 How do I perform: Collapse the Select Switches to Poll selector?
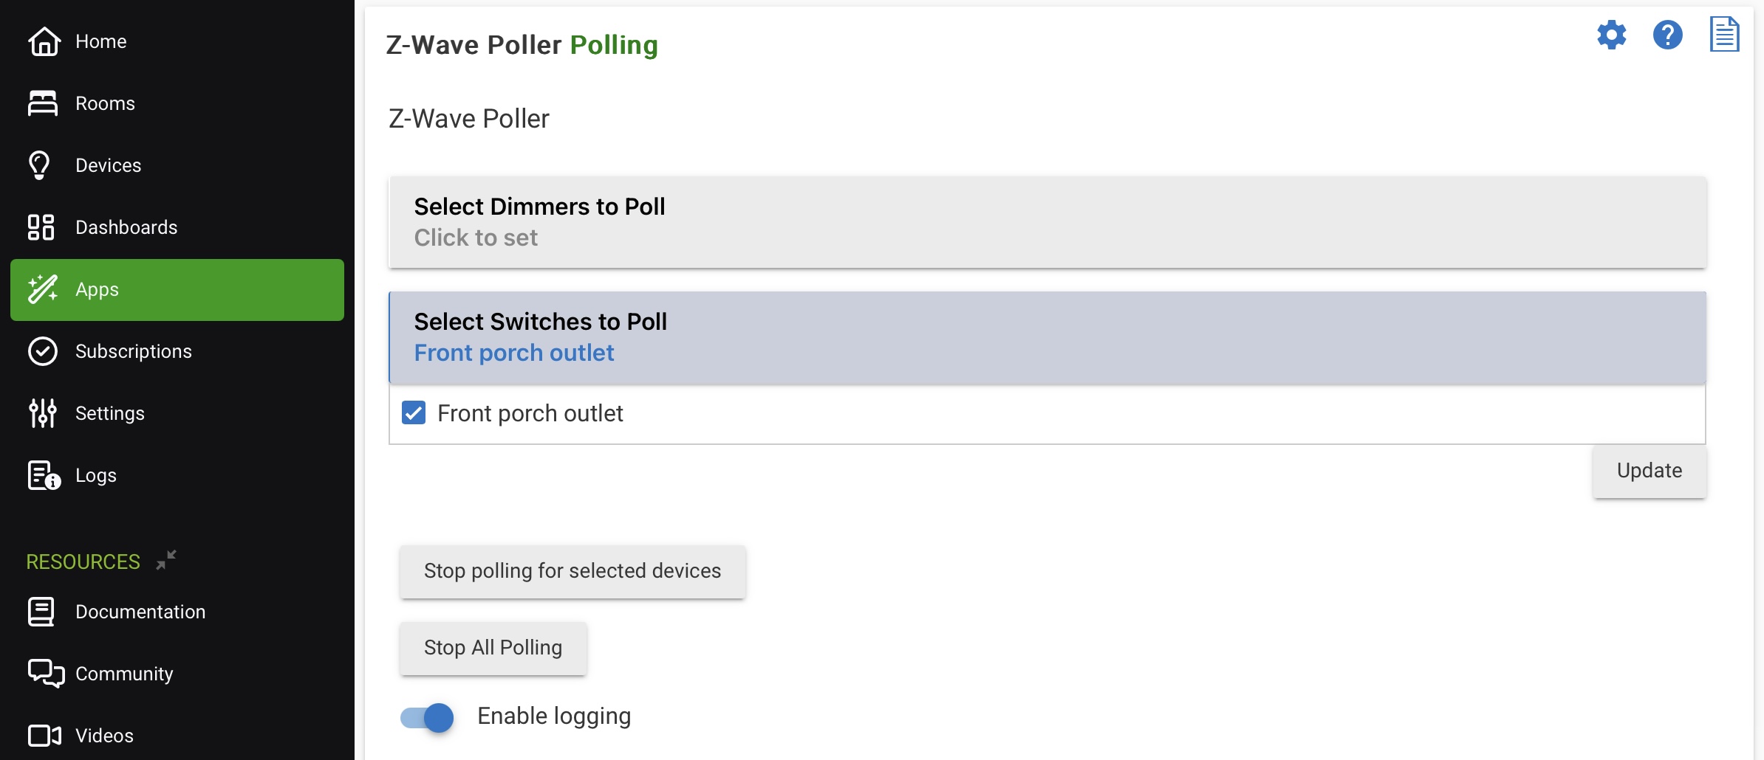1047,337
